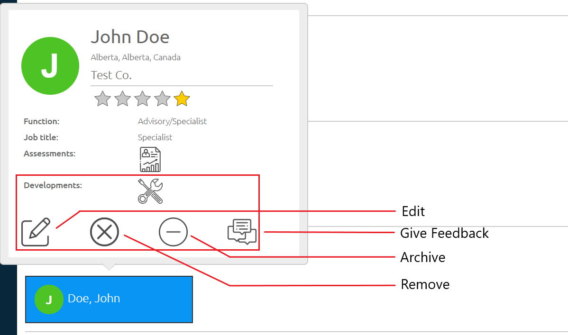Select the first rating star
The height and width of the screenshot is (335, 568).
[x=102, y=99]
